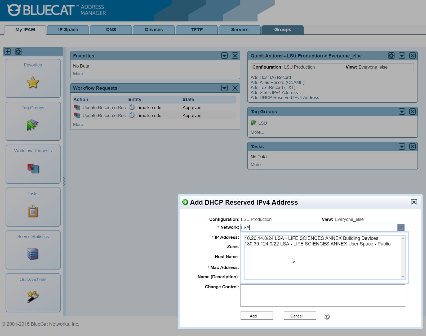Open the DNS tab
Image resolution: width=426 pixels, height=336 pixels.
(111, 30)
